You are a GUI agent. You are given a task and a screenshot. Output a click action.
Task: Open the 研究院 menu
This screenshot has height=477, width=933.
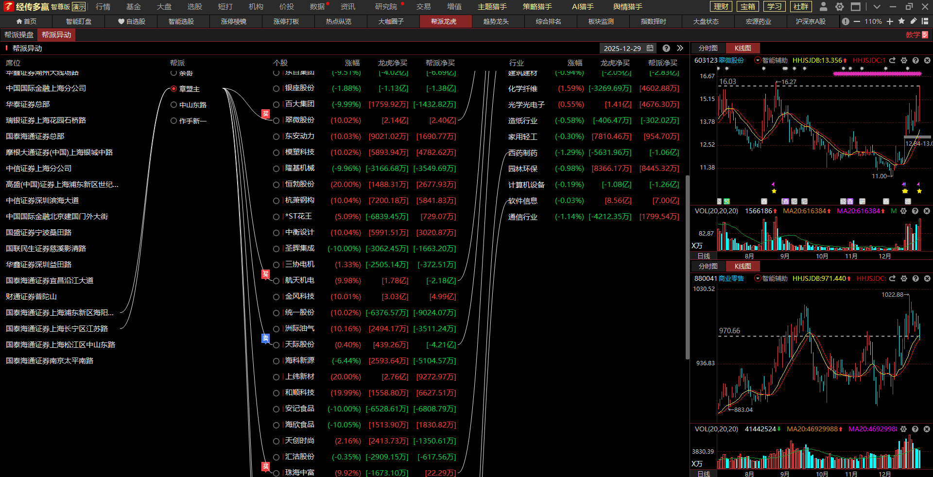[386, 7]
